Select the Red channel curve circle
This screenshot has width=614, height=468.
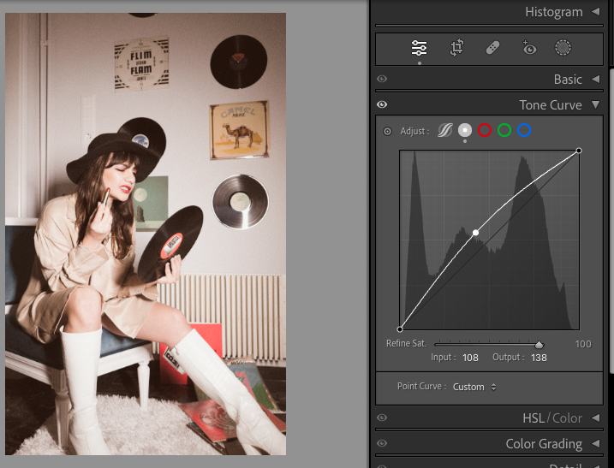485,131
